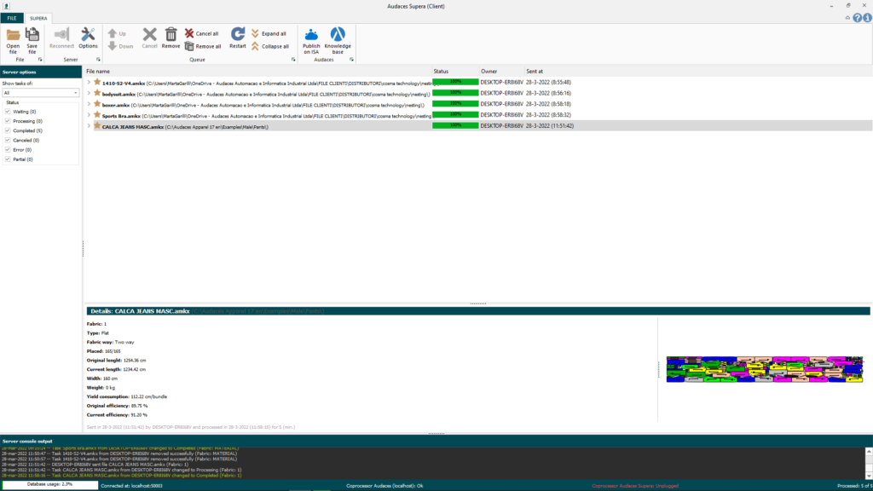Click the star icon for 1410-S2-V4.amkx
The height and width of the screenshot is (491, 873).
point(97,83)
